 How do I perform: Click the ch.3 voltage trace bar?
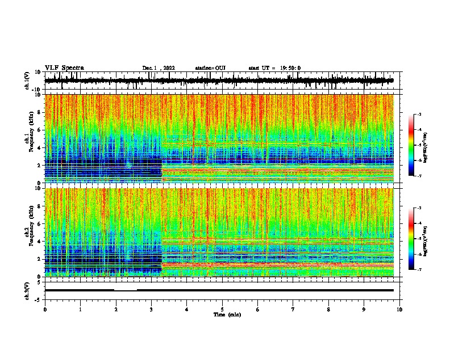pos(219,290)
